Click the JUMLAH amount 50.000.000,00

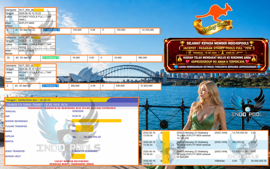(92, 137)
